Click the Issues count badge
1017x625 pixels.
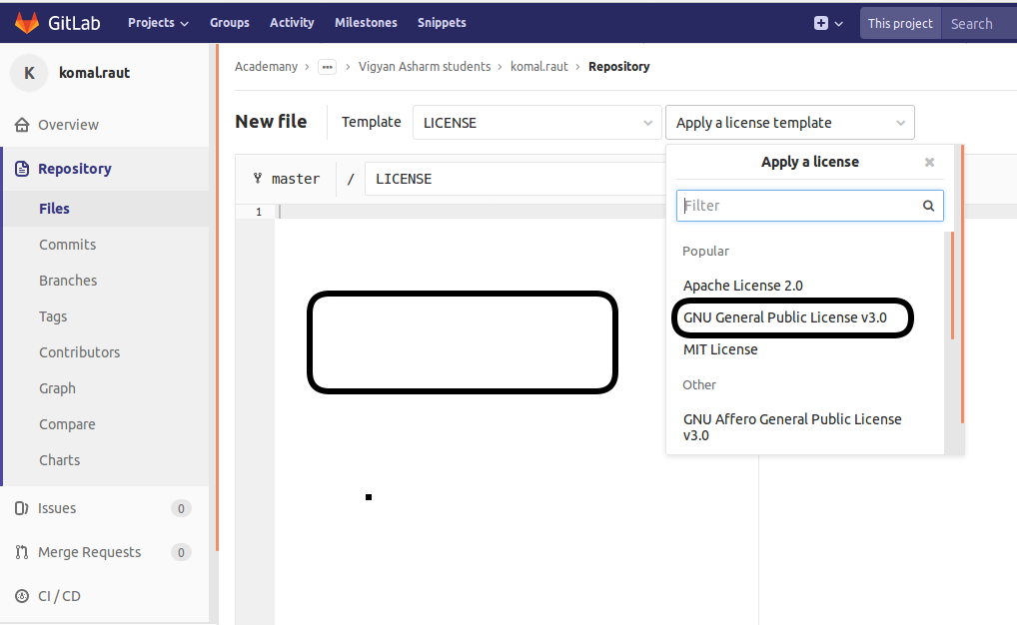coord(181,509)
